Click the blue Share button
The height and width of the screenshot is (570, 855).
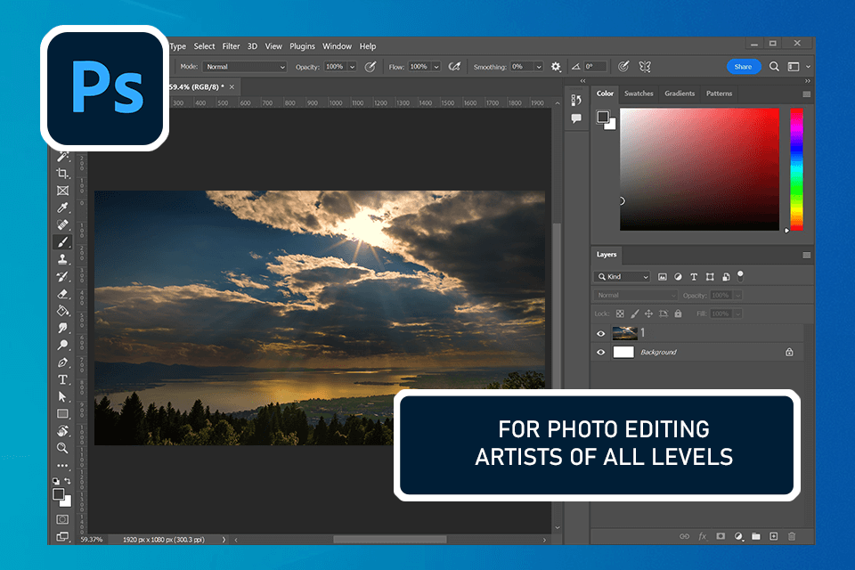(x=743, y=67)
